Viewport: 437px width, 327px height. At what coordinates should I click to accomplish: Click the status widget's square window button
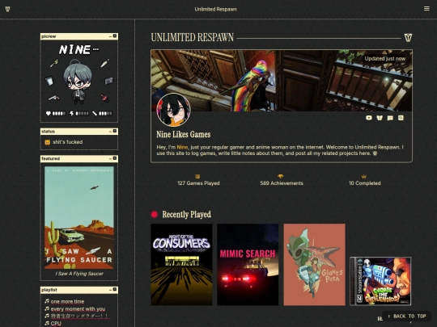pos(115,131)
